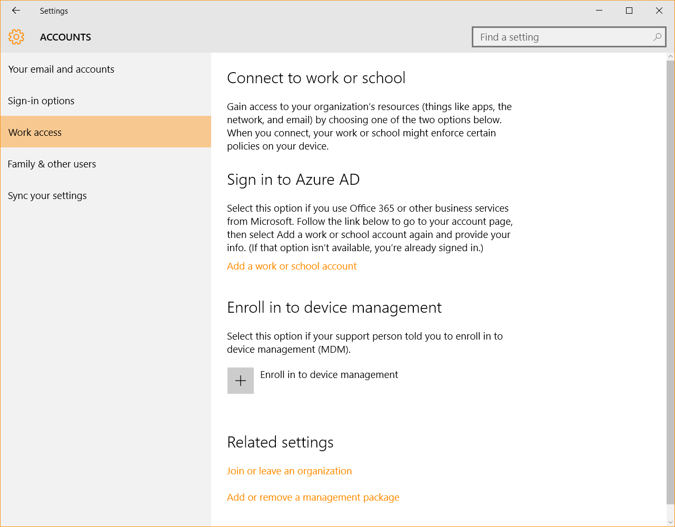The image size is (675, 527).
Task: Click the ACCOUNTS header title
Action: tap(65, 37)
